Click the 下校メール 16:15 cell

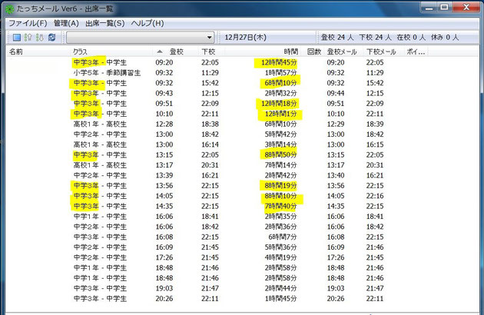(x=375, y=144)
